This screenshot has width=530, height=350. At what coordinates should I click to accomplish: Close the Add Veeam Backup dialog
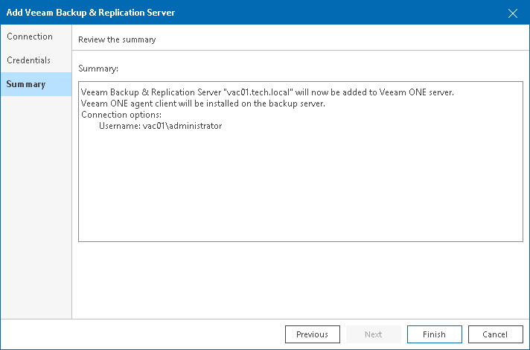coord(512,13)
